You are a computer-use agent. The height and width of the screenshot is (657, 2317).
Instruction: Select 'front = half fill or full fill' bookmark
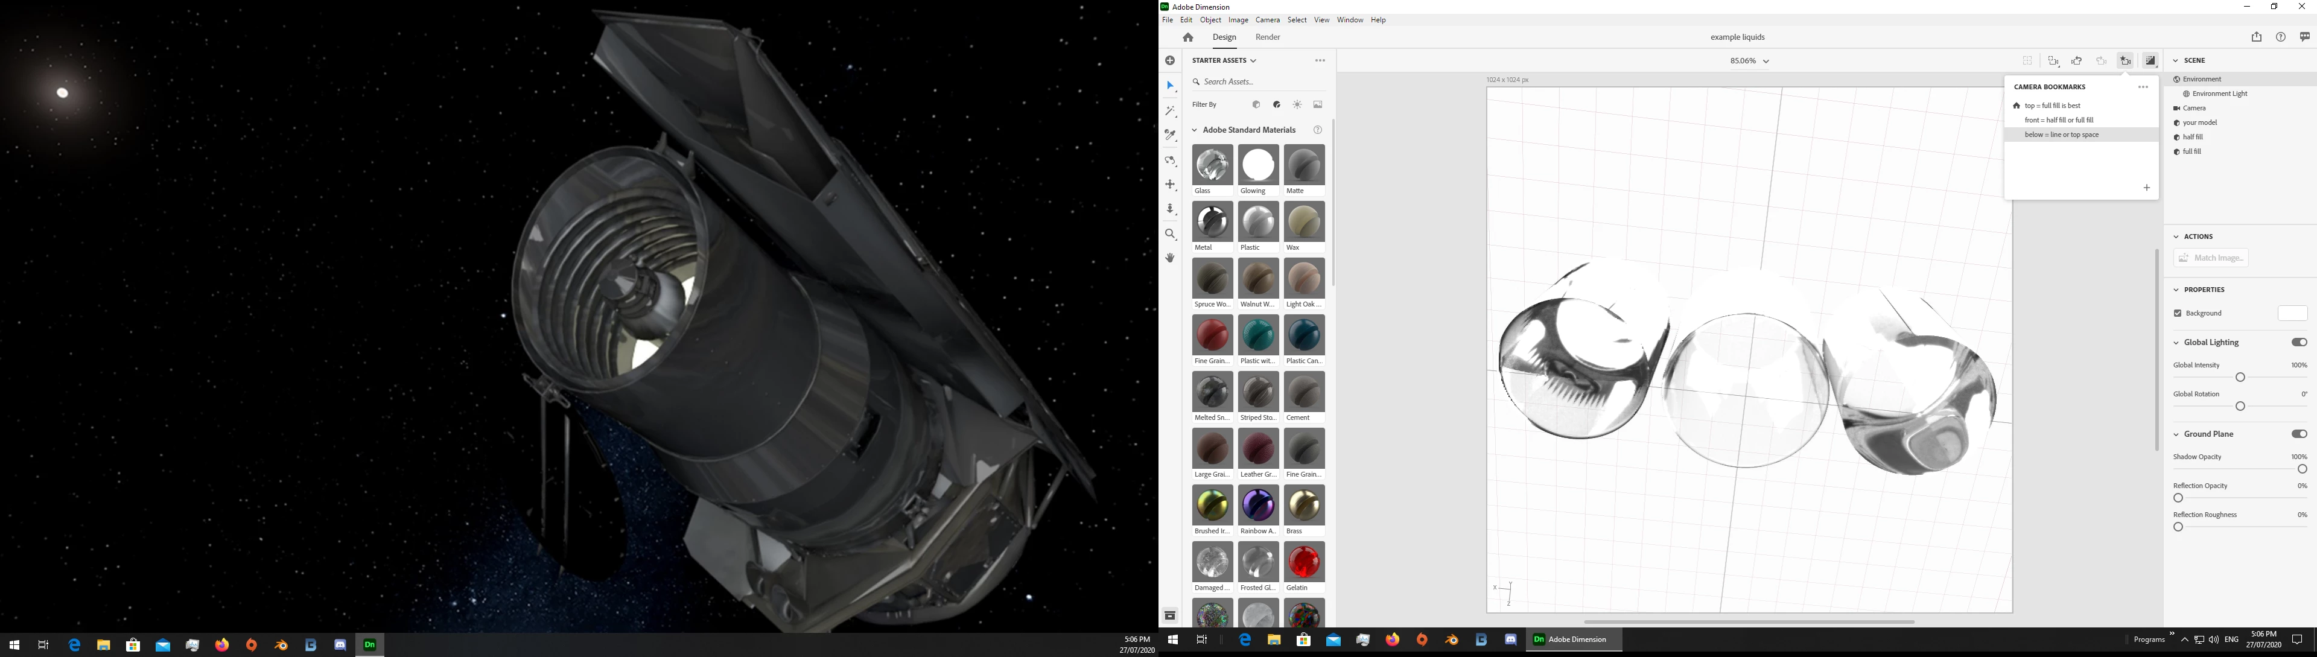[2059, 121]
